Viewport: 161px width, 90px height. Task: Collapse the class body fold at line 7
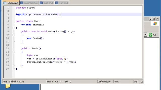(x=14, y=28)
